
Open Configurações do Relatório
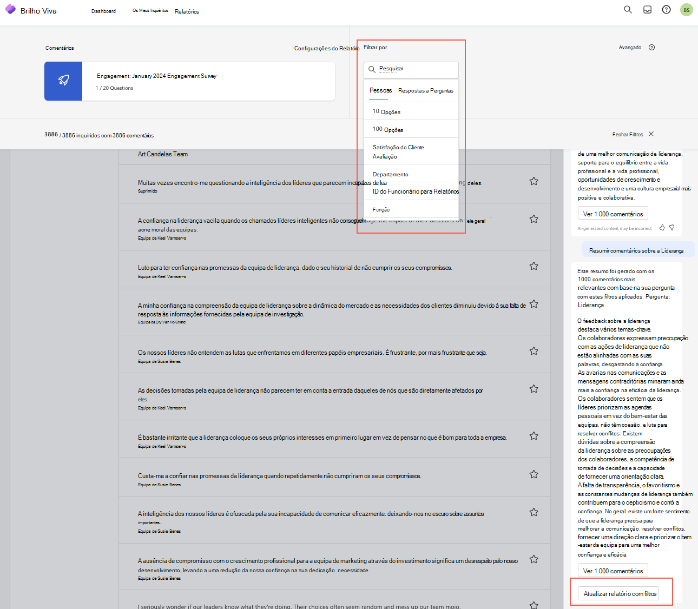coord(326,48)
